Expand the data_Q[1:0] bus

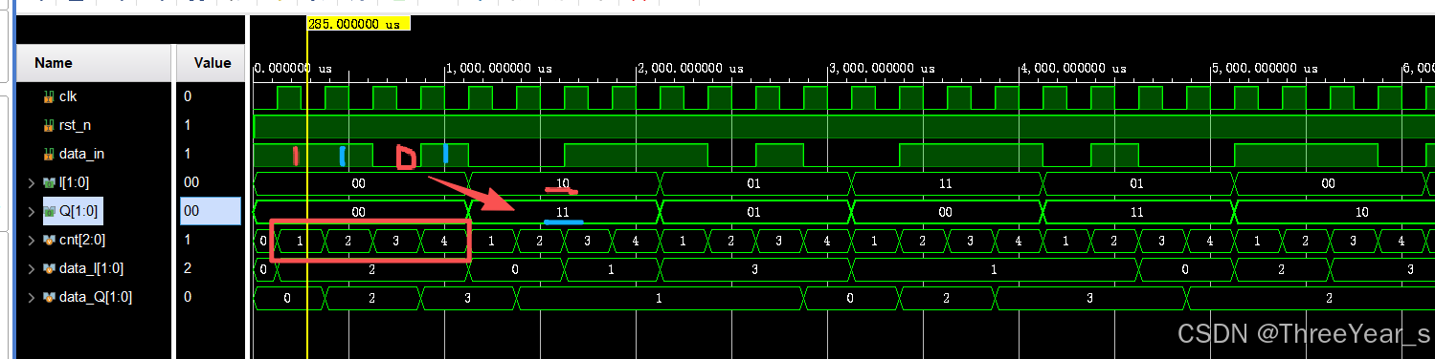coord(32,297)
